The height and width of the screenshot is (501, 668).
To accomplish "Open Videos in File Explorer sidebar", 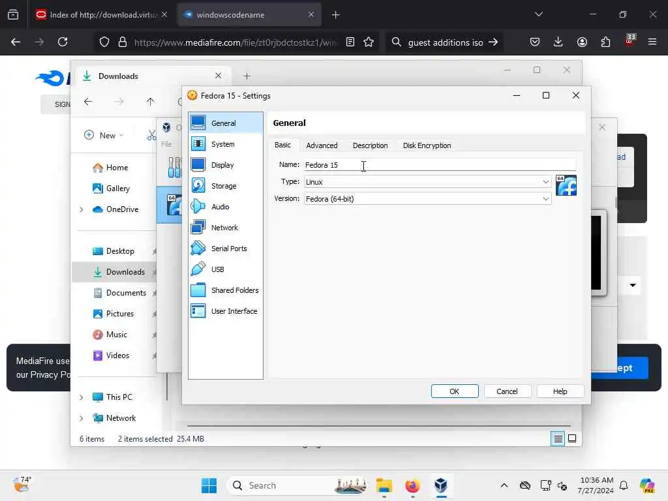I will click(111, 356).
